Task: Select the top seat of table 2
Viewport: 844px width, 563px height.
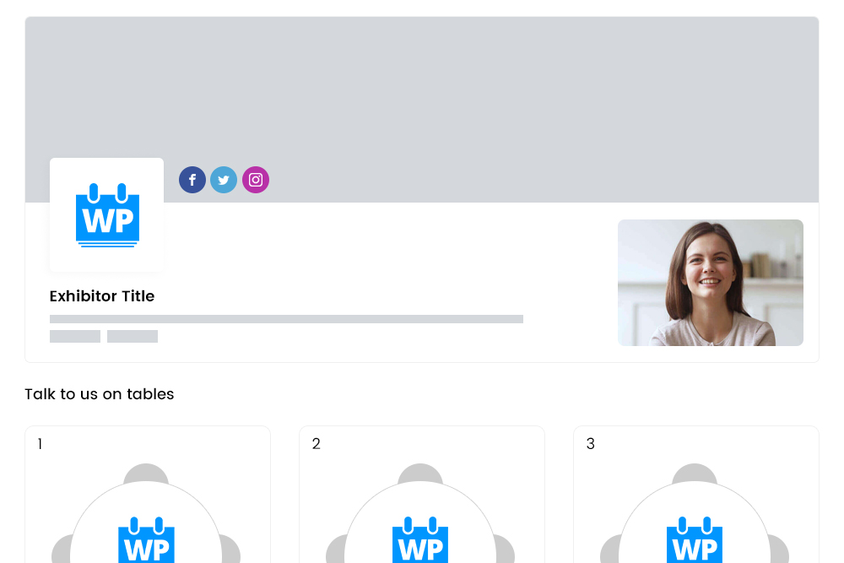Action: coord(420,472)
